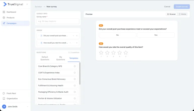
Task: Click the Cancel button
Action: (x=167, y=7)
